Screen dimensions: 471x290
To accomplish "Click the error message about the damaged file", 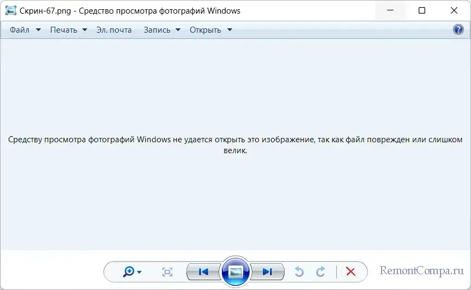I will pos(235,145).
